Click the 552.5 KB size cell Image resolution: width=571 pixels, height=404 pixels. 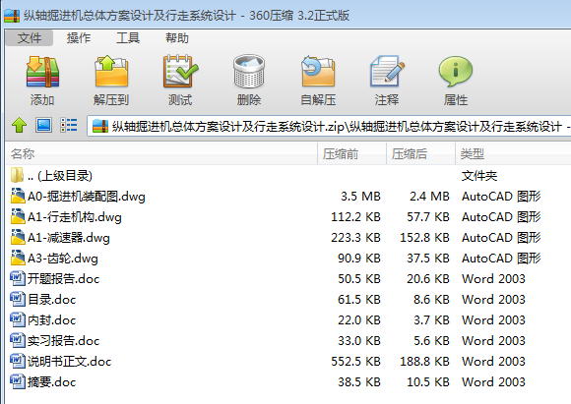pyautogui.click(x=355, y=362)
